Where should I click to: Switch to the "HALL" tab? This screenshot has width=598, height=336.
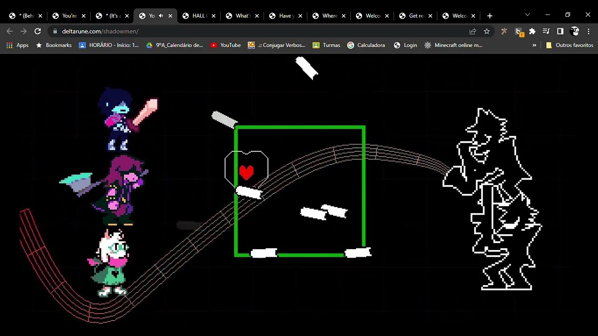coord(199,16)
